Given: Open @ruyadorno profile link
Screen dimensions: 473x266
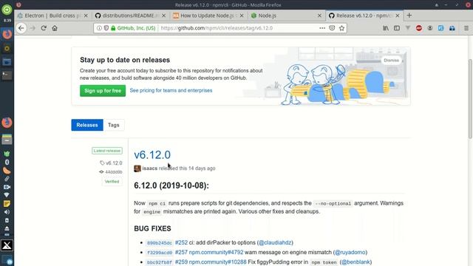Looking at the screenshot, I should [x=350, y=252].
